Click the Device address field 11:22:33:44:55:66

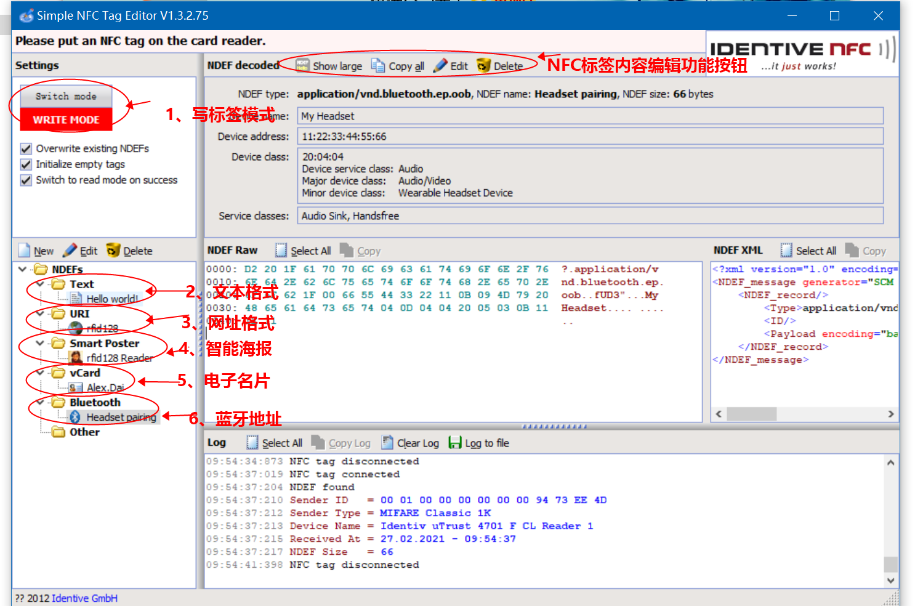pyautogui.click(x=591, y=136)
